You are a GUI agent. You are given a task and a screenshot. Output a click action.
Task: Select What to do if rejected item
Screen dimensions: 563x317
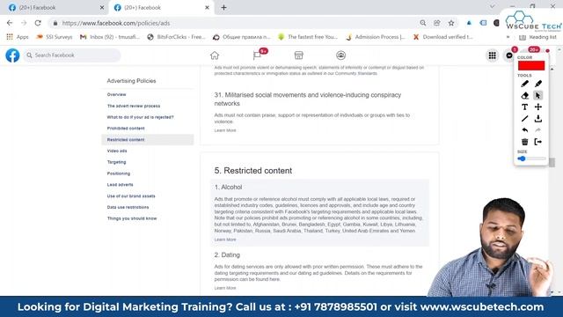[141, 117]
